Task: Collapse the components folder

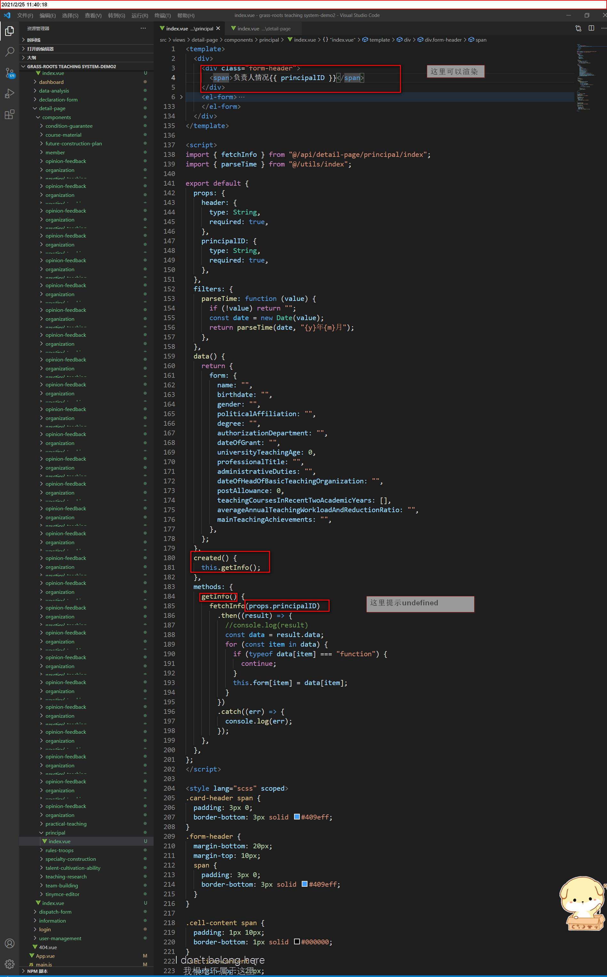Action: coord(86,117)
